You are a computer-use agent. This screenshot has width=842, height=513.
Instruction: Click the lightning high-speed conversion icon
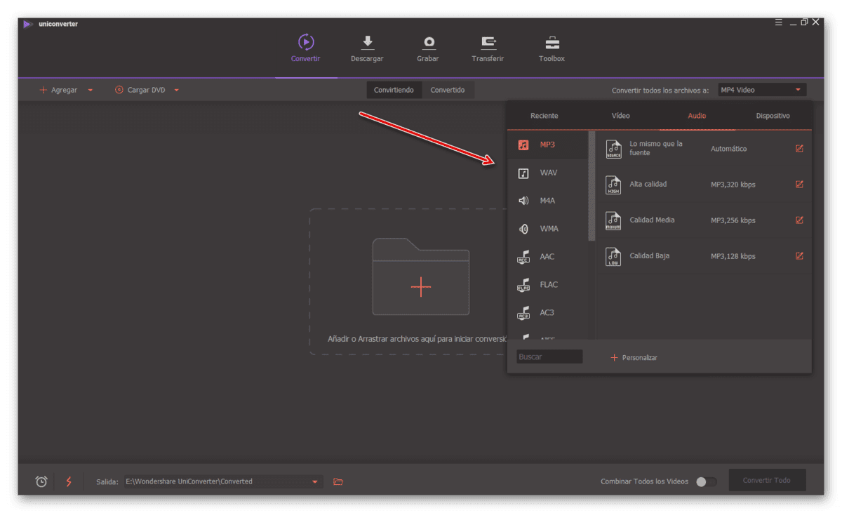click(x=69, y=481)
